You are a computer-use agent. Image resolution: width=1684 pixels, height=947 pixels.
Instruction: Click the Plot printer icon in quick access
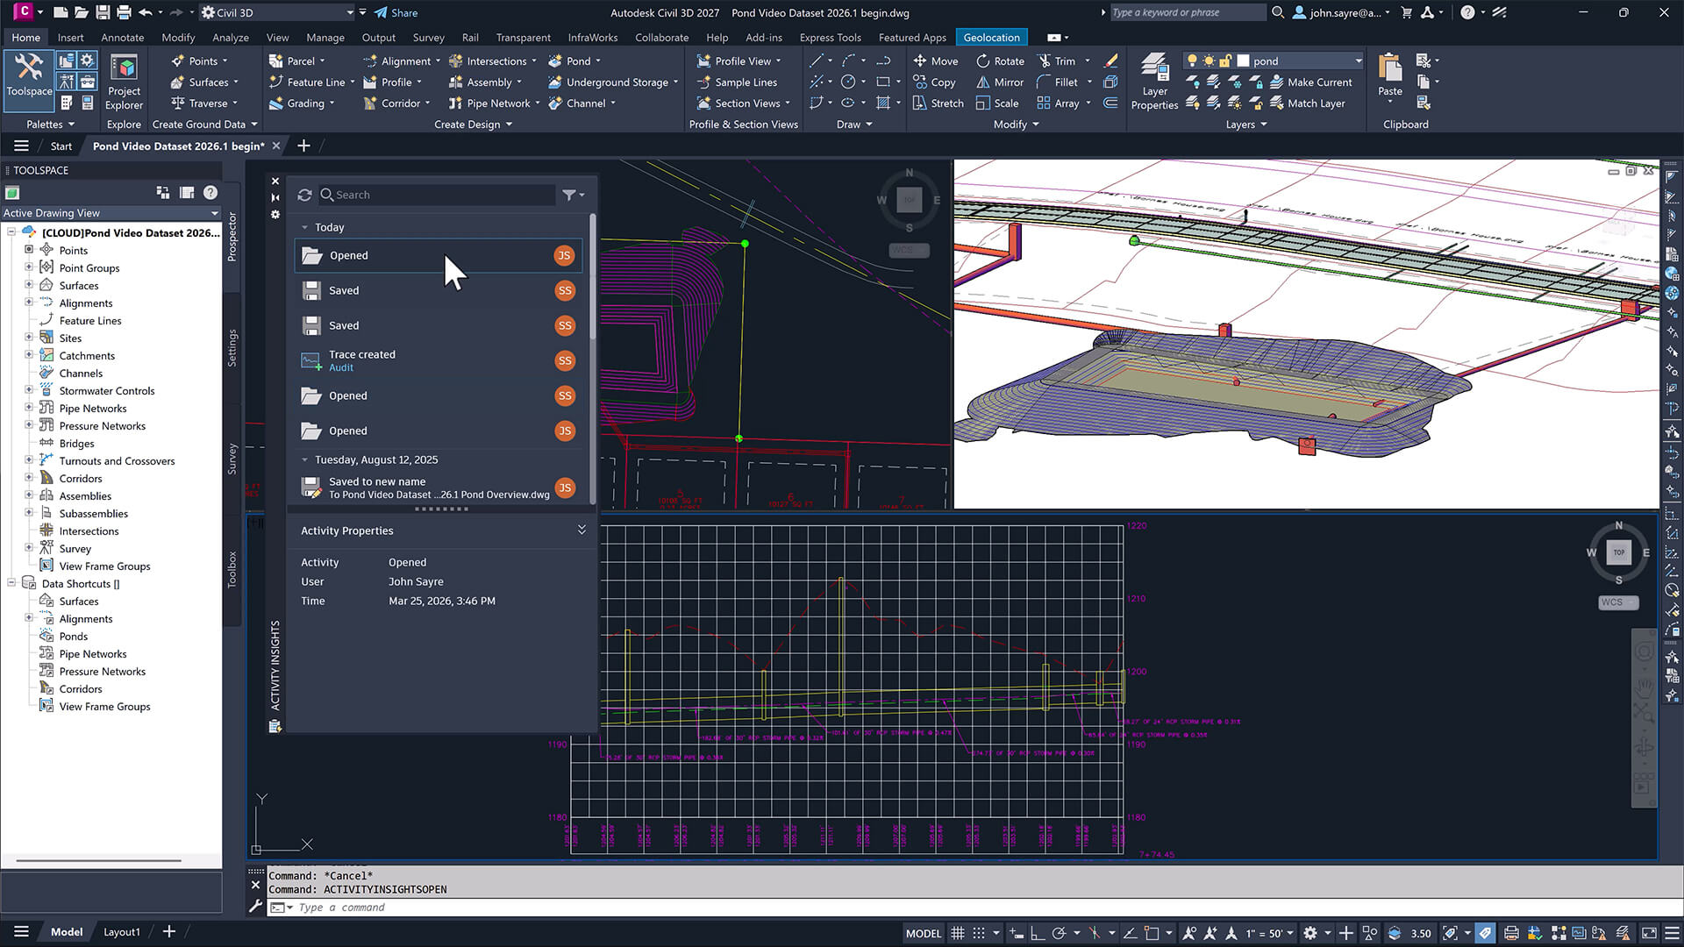124,12
